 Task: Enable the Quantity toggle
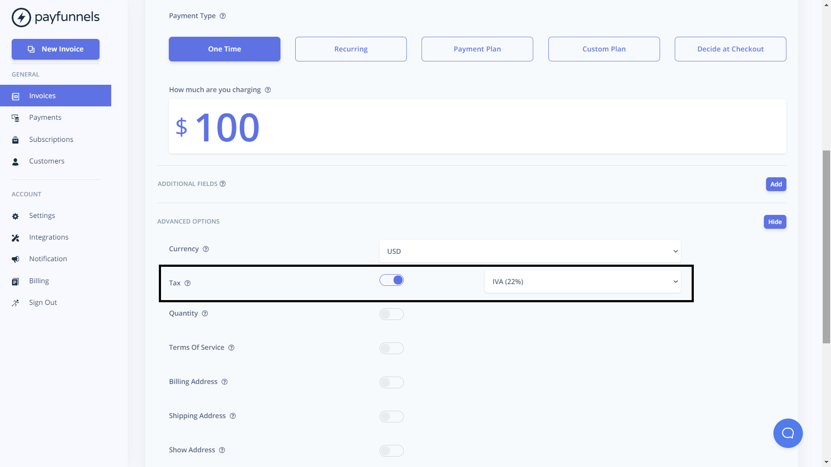392,314
